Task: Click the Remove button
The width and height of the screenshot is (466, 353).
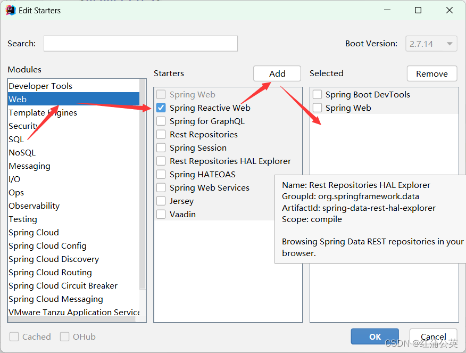Action: (432, 73)
